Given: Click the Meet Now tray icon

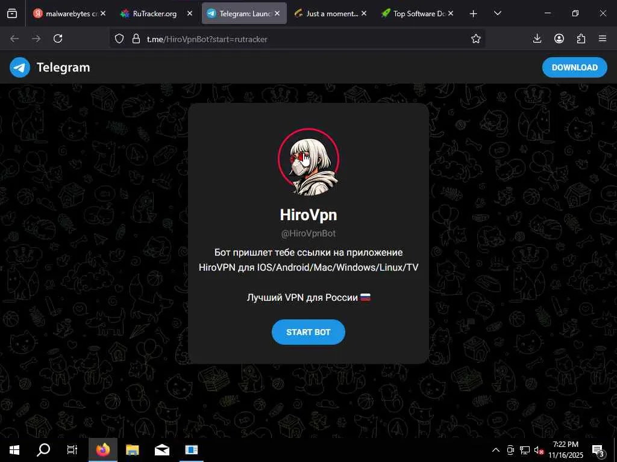Looking at the screenshot, I should (511, 450).
